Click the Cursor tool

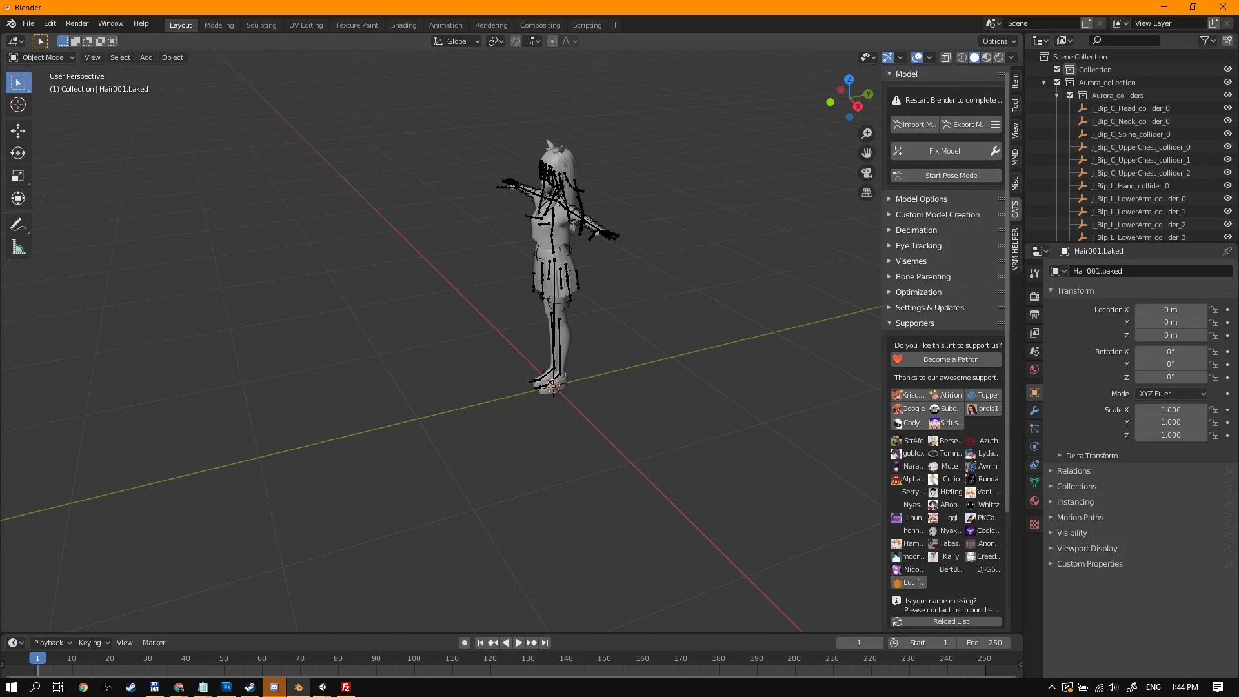pos(17,105)
